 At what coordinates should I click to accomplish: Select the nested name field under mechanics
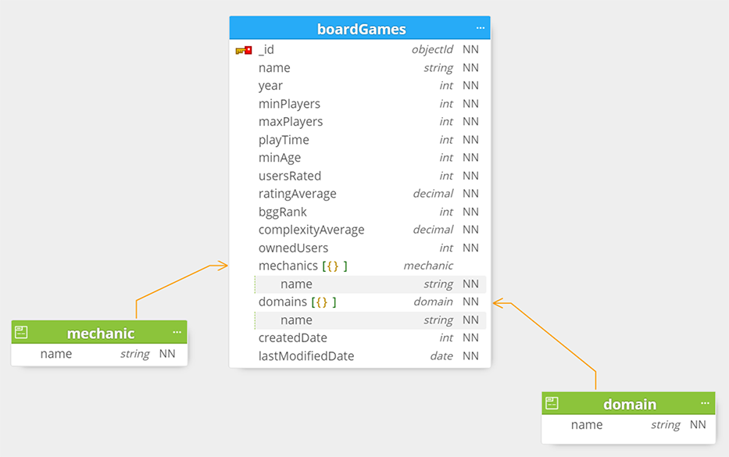coord(370,284)
